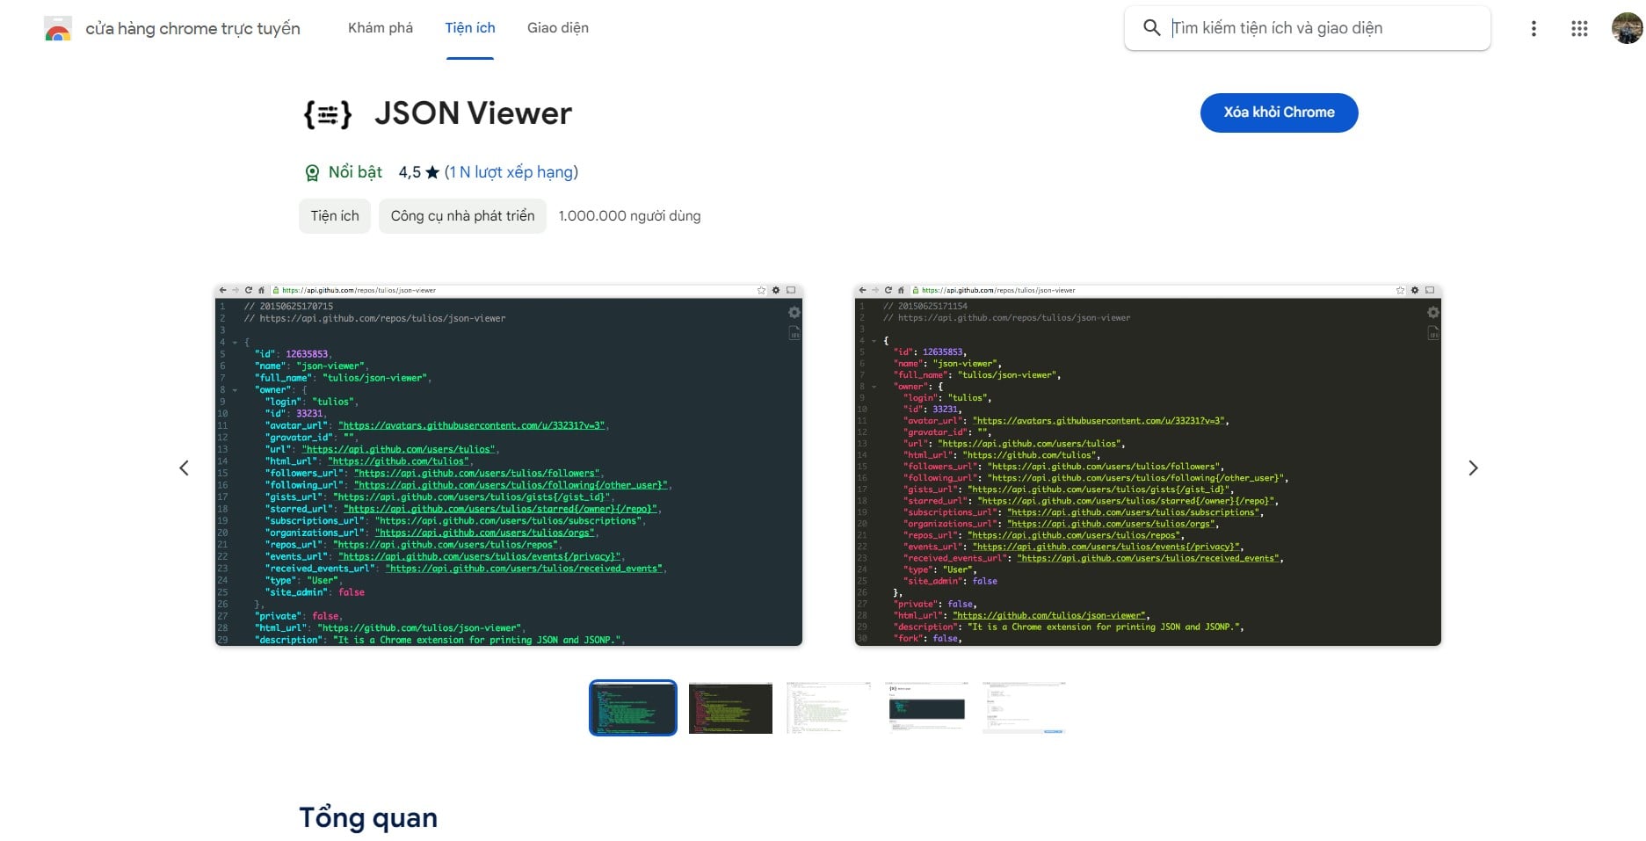This screenshot has height=841, width=1646.
Task: Focus the extension search field
Action: (x=1307, y=28)
